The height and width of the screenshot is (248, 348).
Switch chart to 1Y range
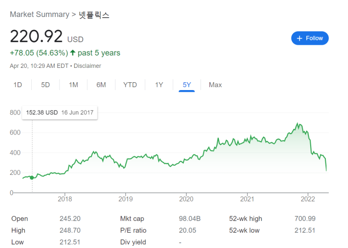click(x=159, y=85)
